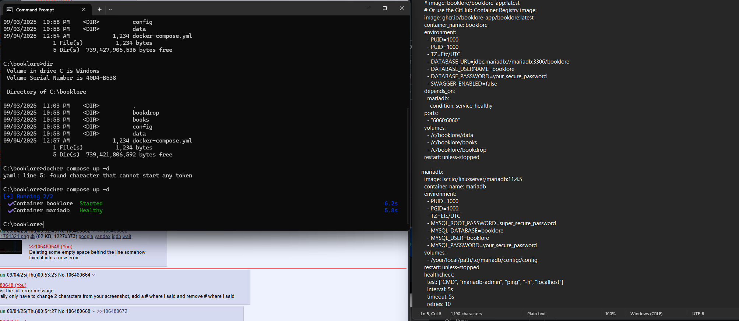Click the green 'Started' status text

pos(91,203)
